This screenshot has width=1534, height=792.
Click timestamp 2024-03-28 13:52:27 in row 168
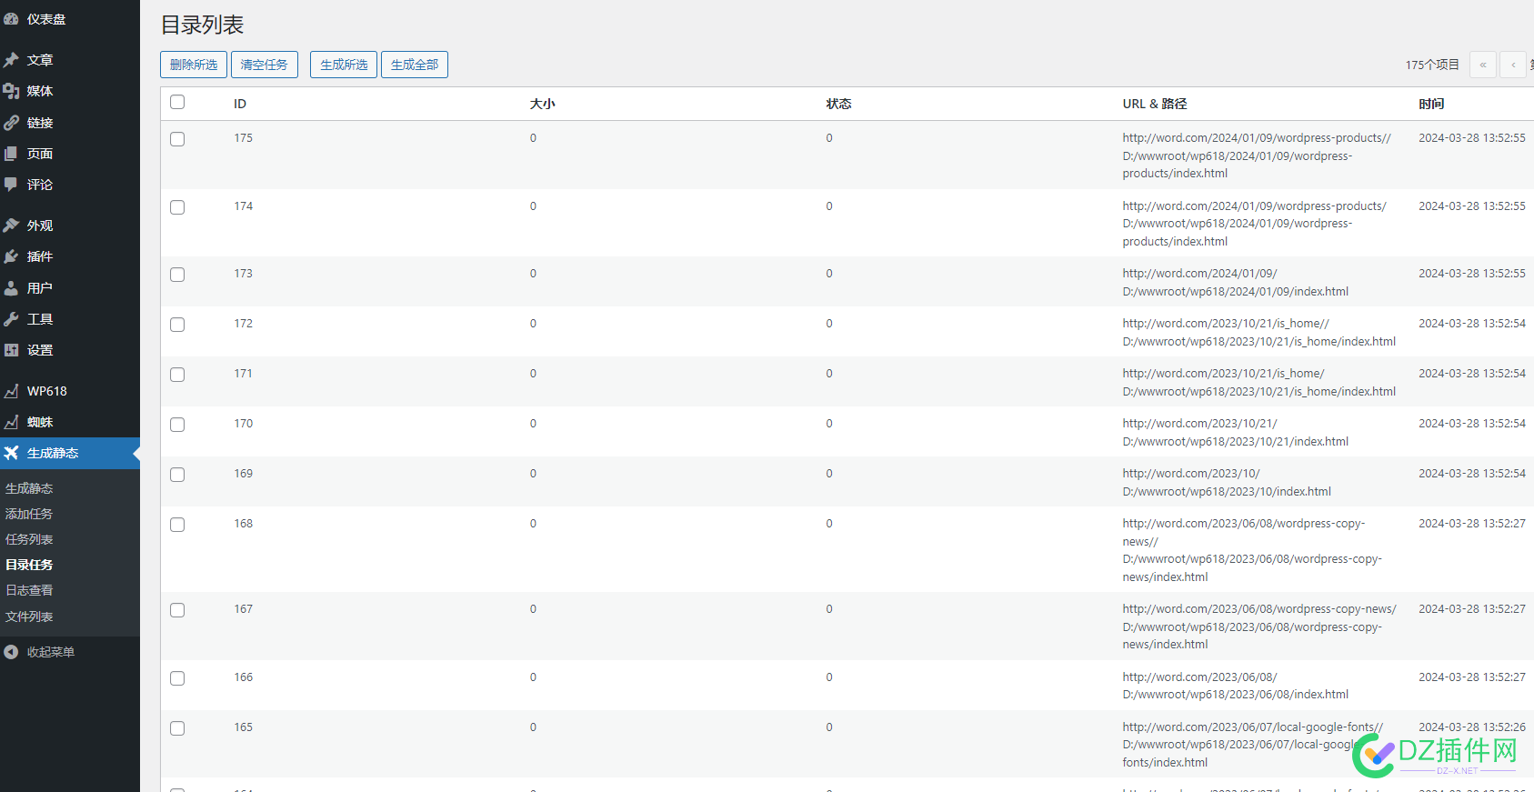coord(1472,524)
